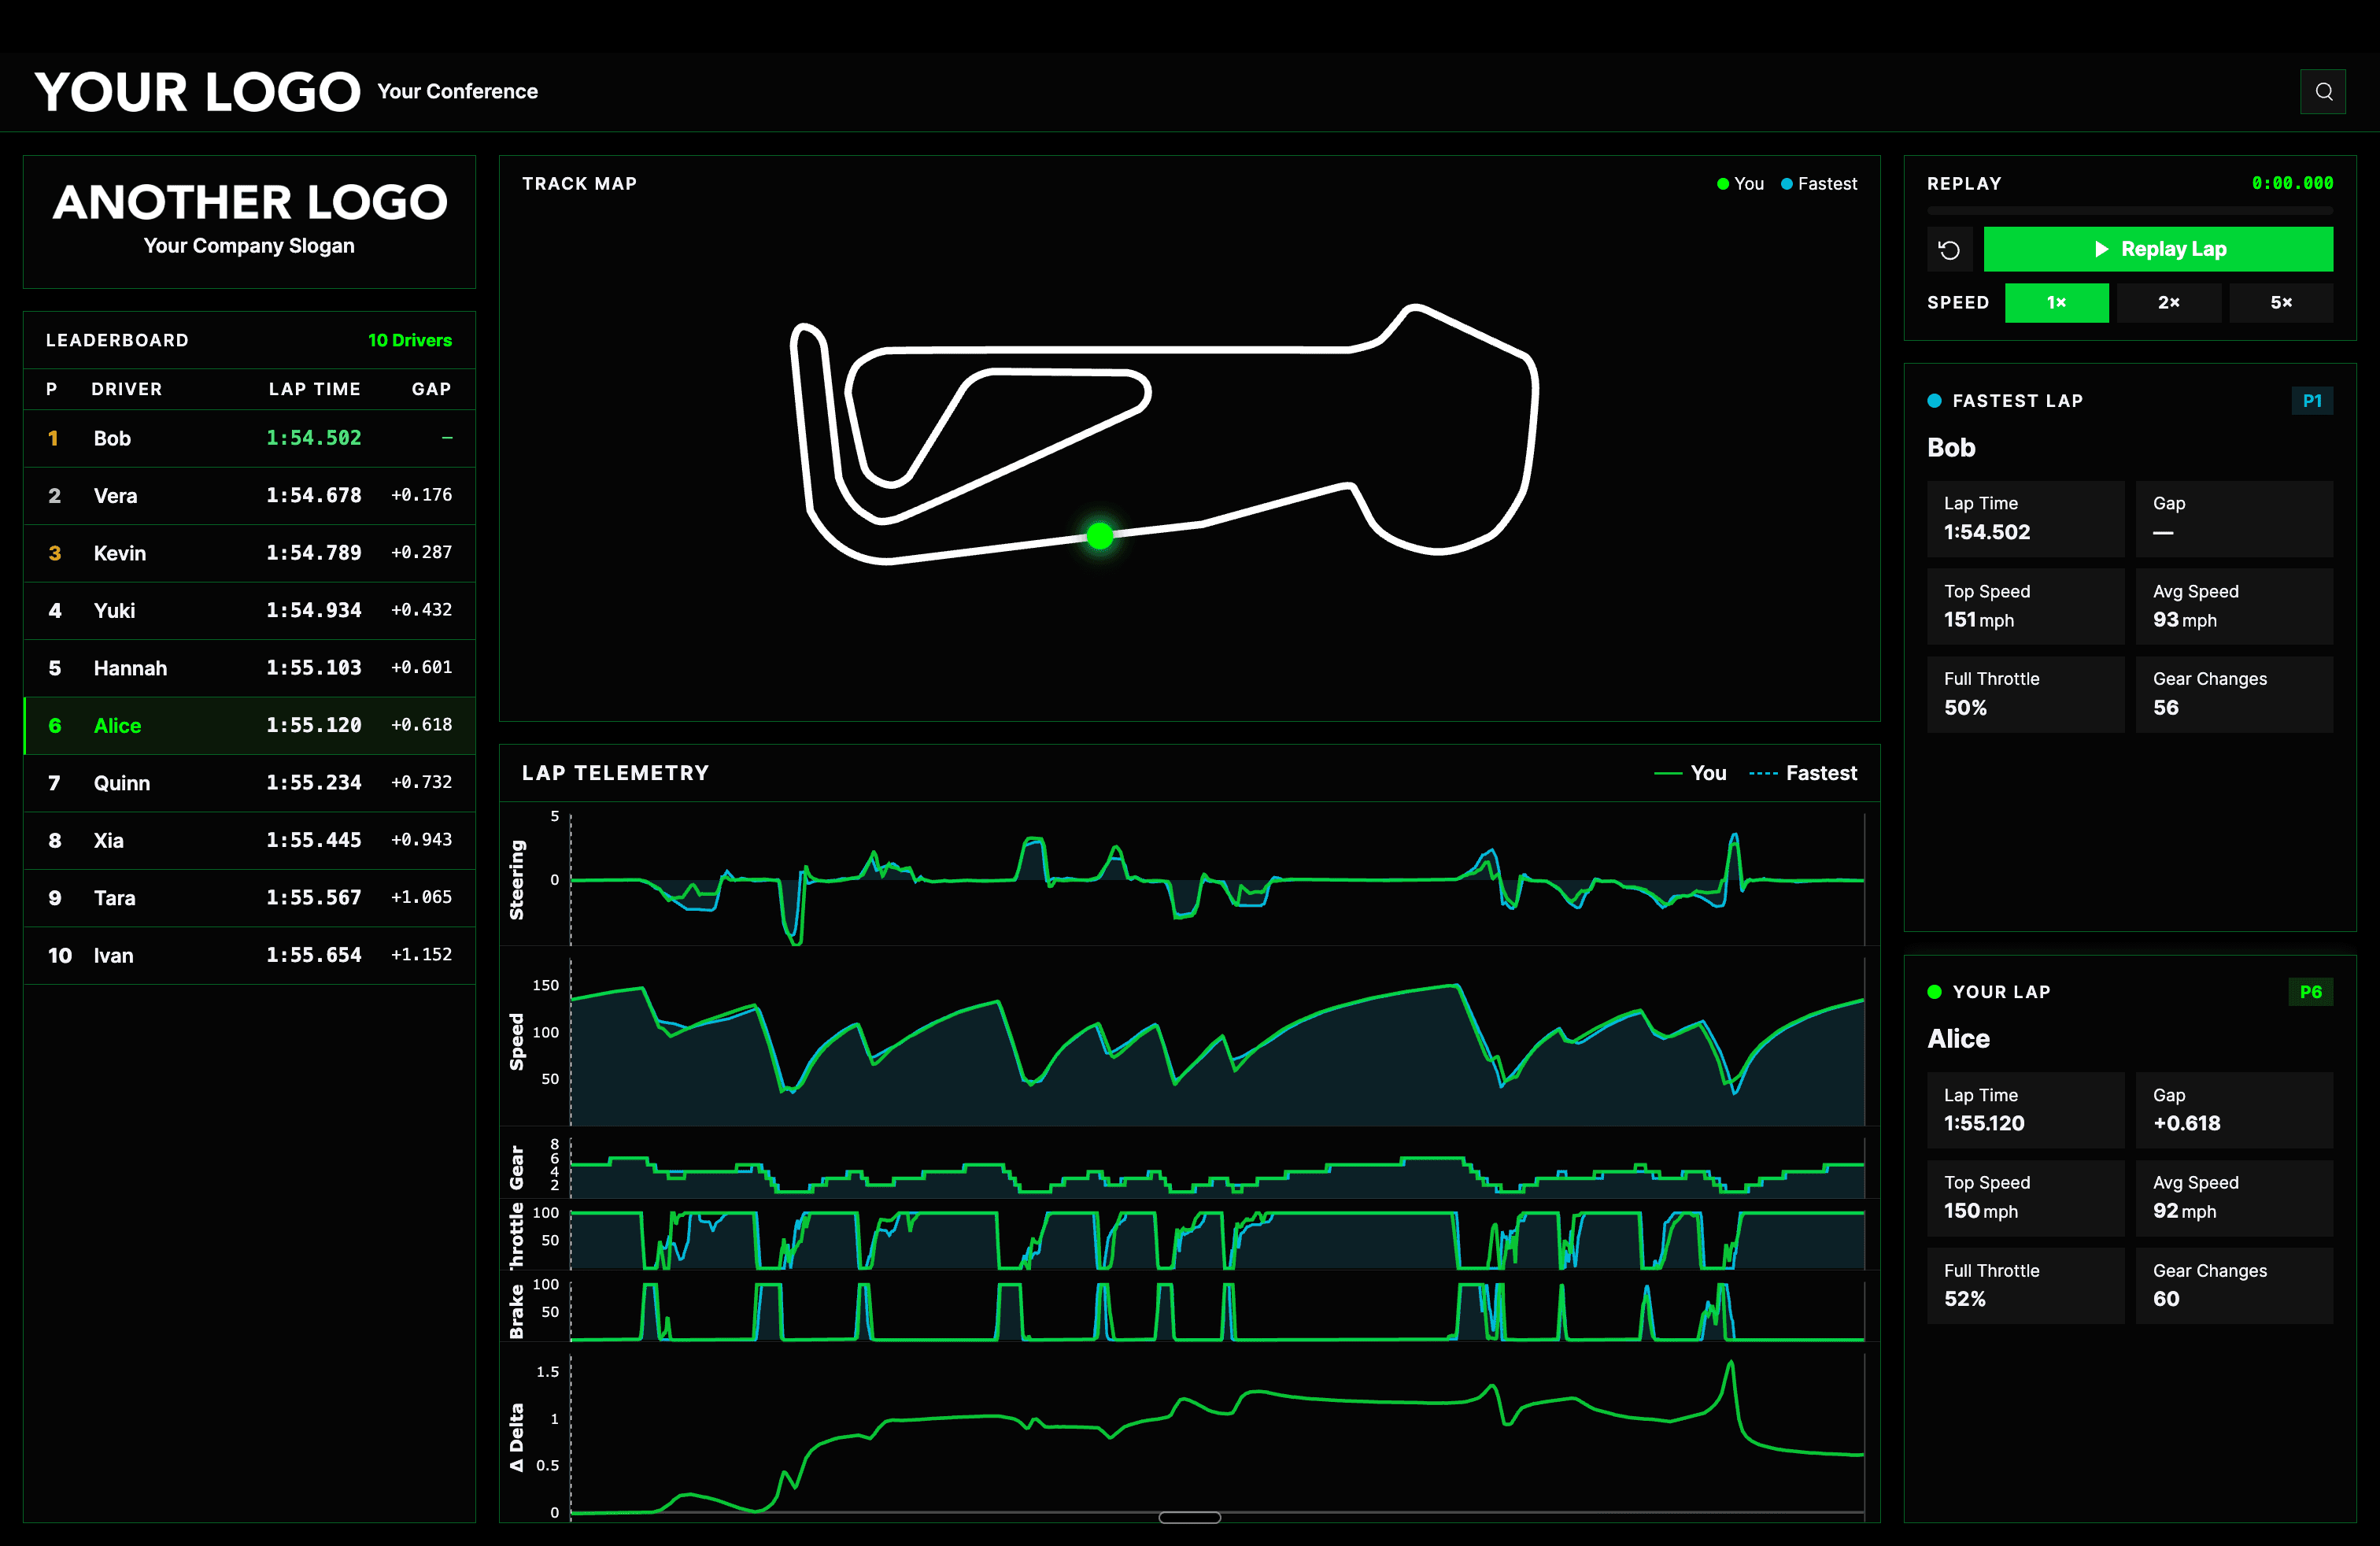Click the P1 badge in Fastest Lap panel
Image resolution: width=2380 pixels, height=1546 pixels.
2312,400
